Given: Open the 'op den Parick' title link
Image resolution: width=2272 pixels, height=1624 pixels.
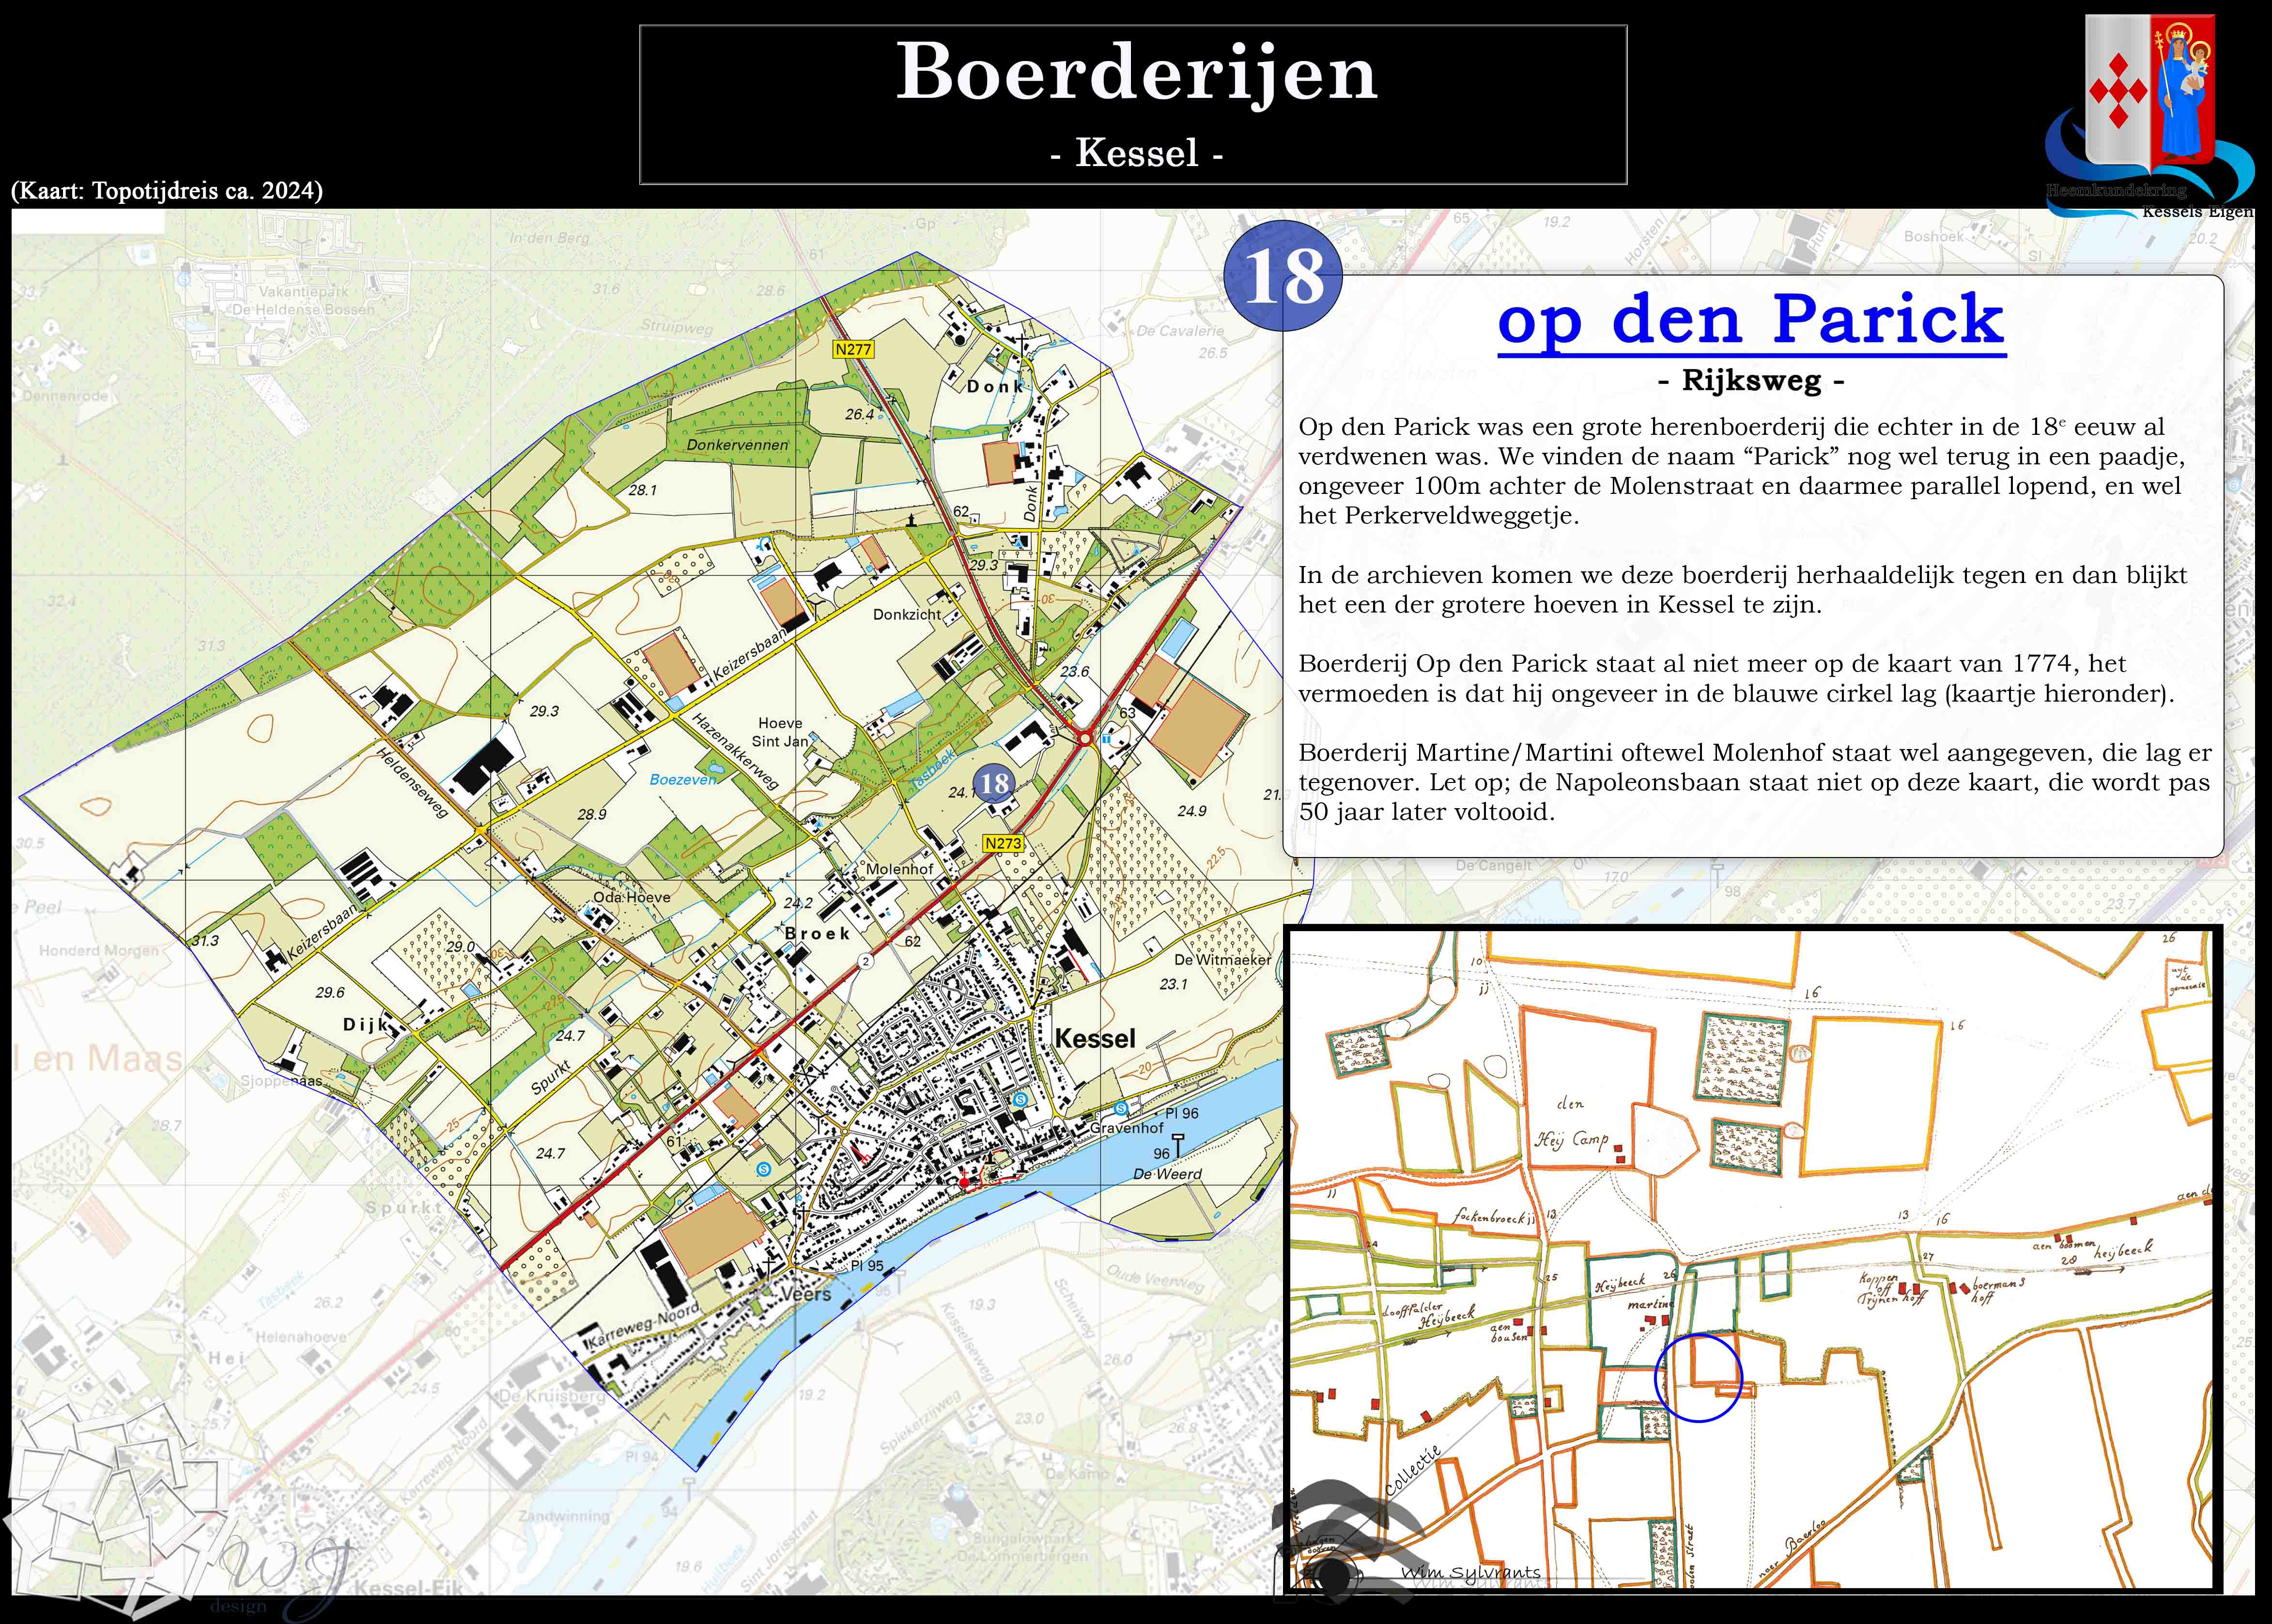Looking at the screenshot, I should pyautogui.click(x=1751, y=320).
